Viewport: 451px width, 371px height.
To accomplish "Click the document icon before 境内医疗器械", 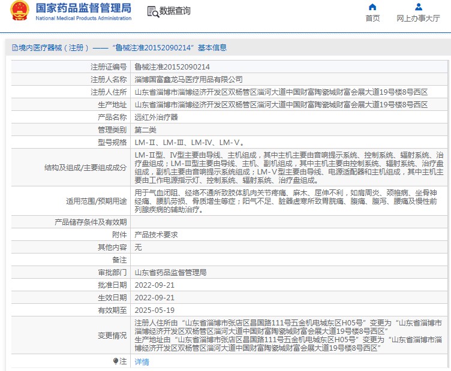I will (14, 48).
